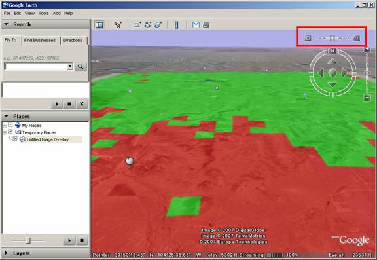
Task: Click the Add Path toolbar icon
Action: [x=148, y=24]
